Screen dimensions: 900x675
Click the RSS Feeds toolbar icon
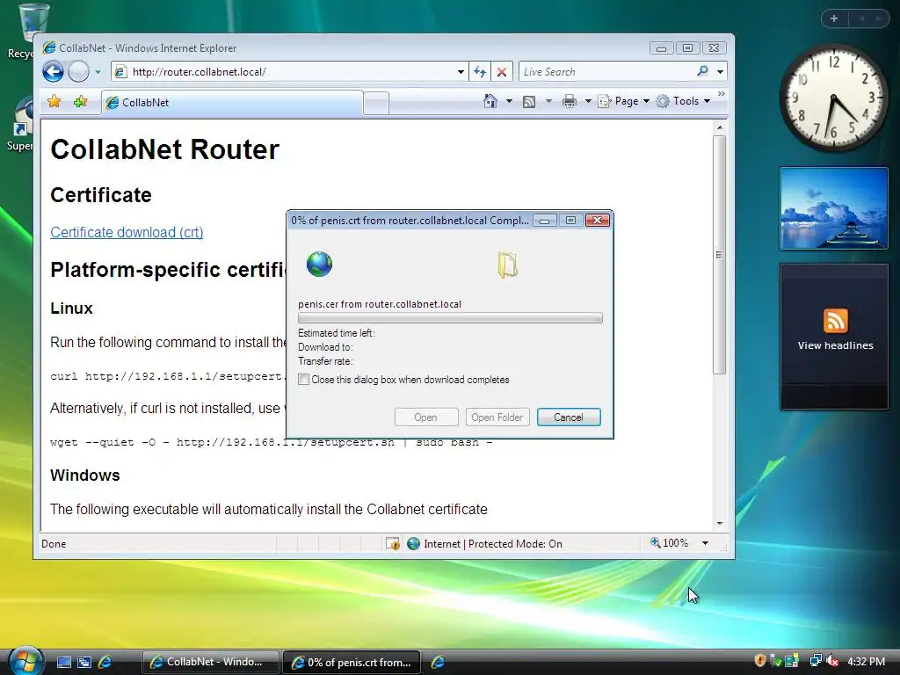529,102
